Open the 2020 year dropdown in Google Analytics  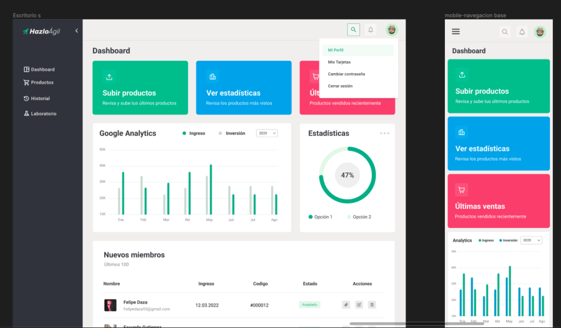click(x=267, y=133)
